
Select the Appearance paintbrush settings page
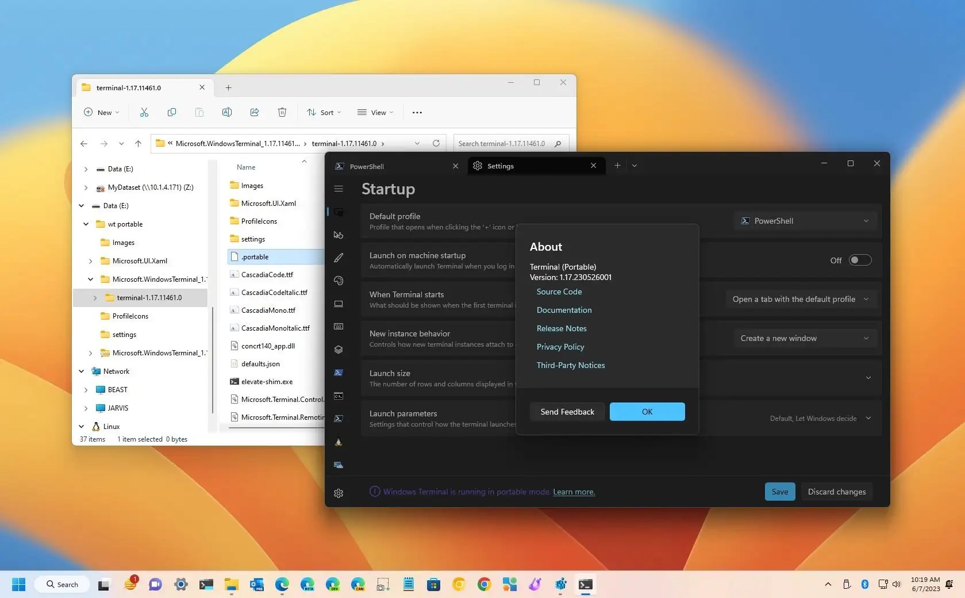coord(339,258)
